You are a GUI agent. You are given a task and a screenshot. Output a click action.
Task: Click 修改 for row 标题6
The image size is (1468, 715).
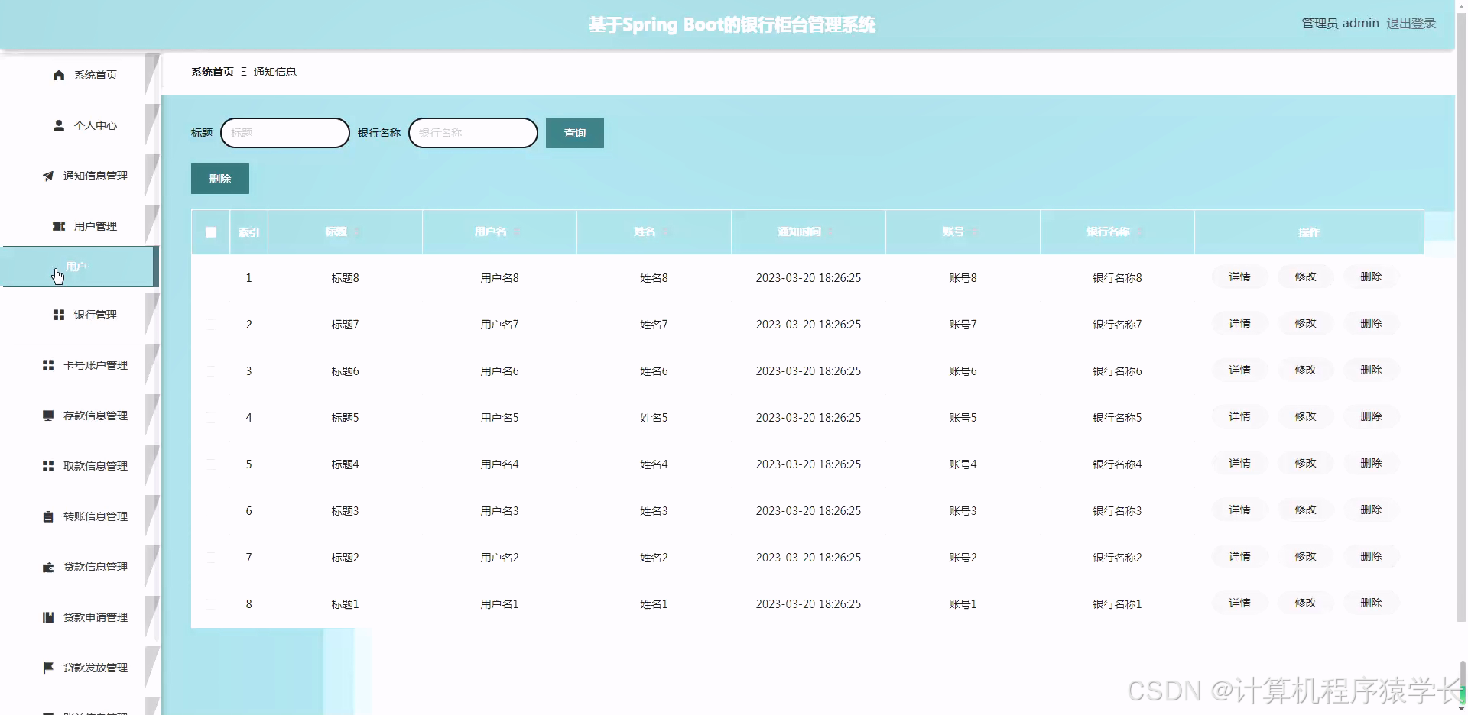point(1305,370)
